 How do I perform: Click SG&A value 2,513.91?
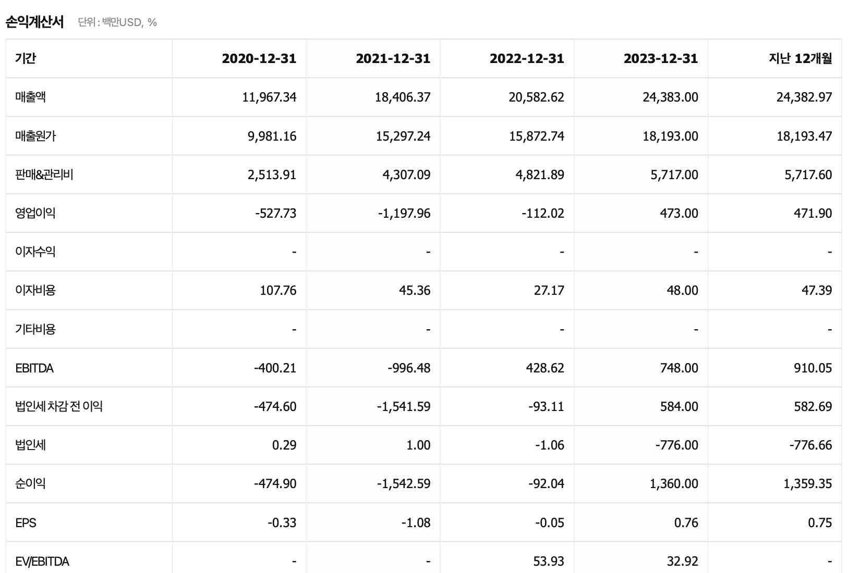272,175
